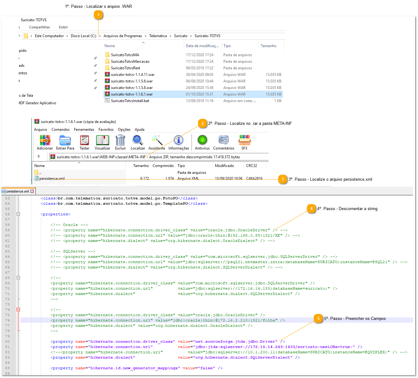Viewport: 418px width, 378px height.
Task: Open the Ferramentas menu
Action: [x=84, y=130]
